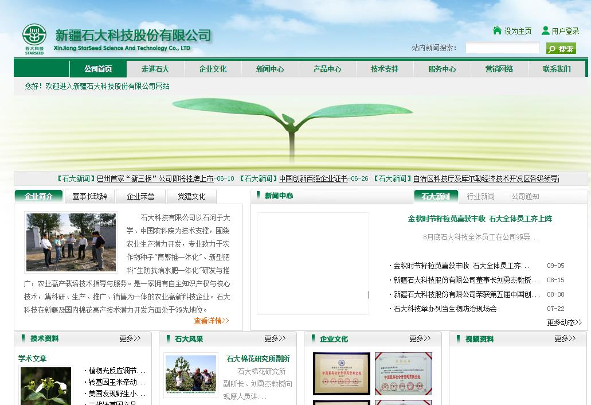Open ticker news about 自治区科技厅
Viewport: 591px width, 405px height.
click(486, 178)
